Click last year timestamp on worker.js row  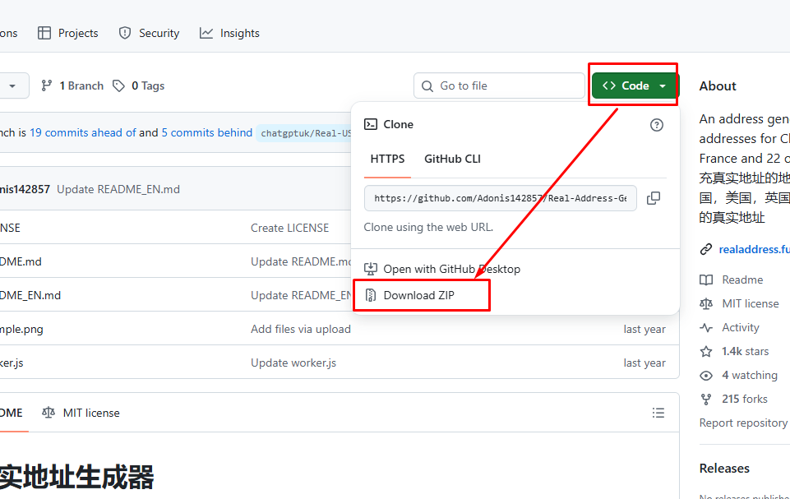coord(644,363)
